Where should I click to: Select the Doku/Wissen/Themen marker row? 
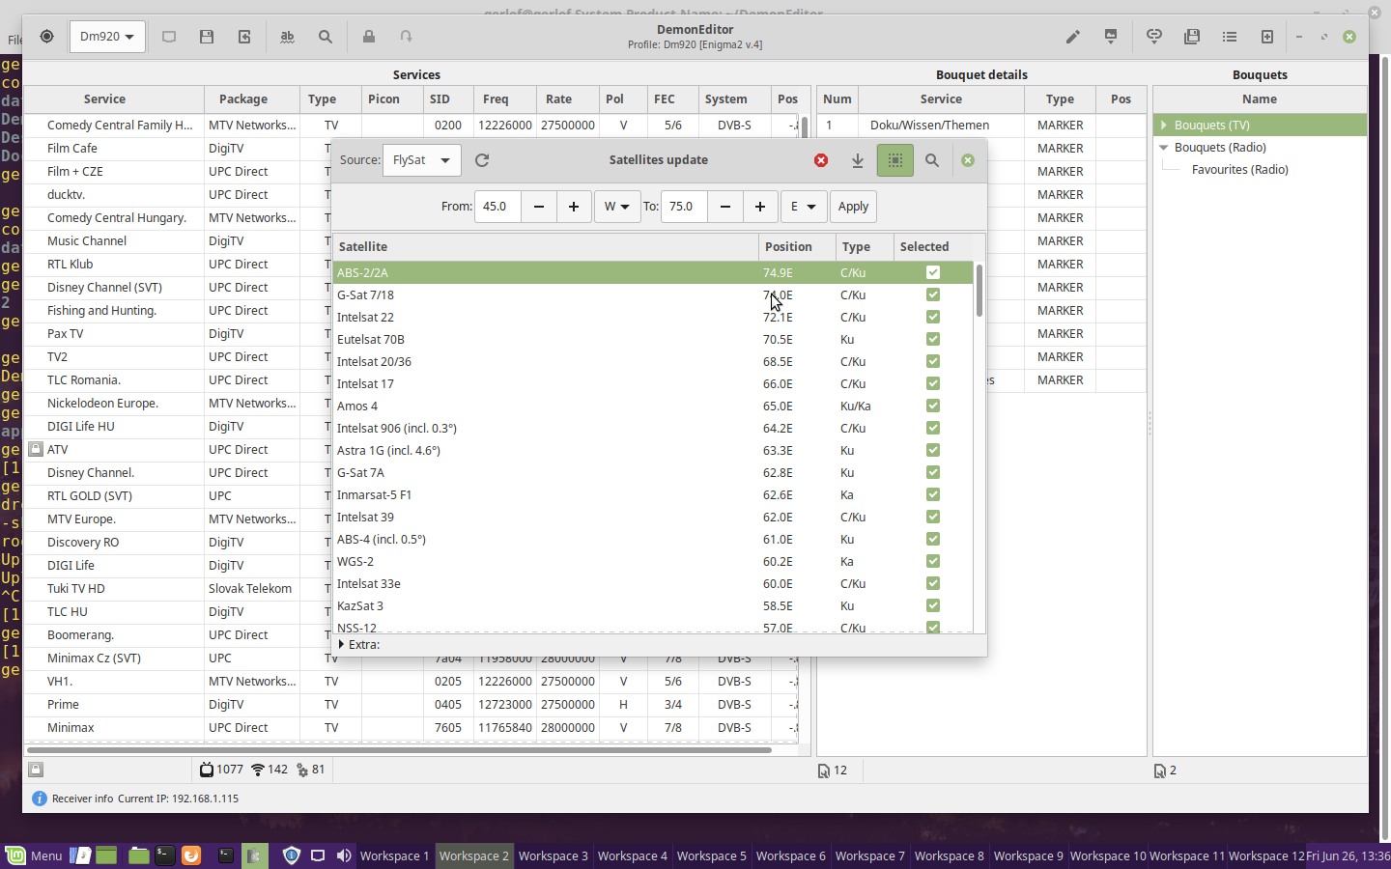pyautogui.click(x=981, y=125)
